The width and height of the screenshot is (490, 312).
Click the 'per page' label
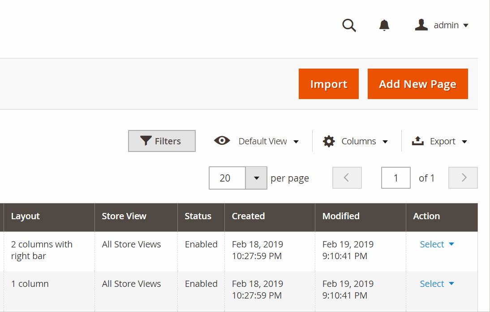290,178
